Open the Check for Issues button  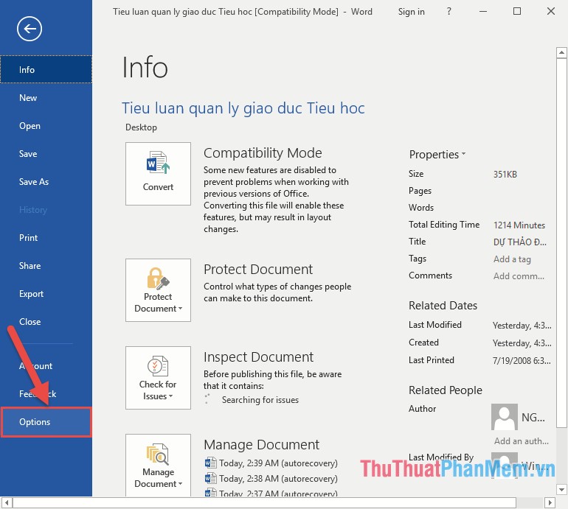tap(158, 378)
